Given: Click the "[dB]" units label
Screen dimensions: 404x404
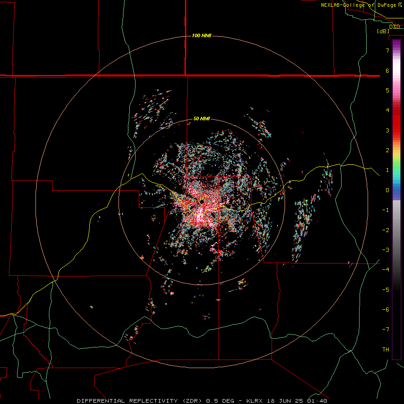Looking at the screenshot, I should (x=383, y=31).
